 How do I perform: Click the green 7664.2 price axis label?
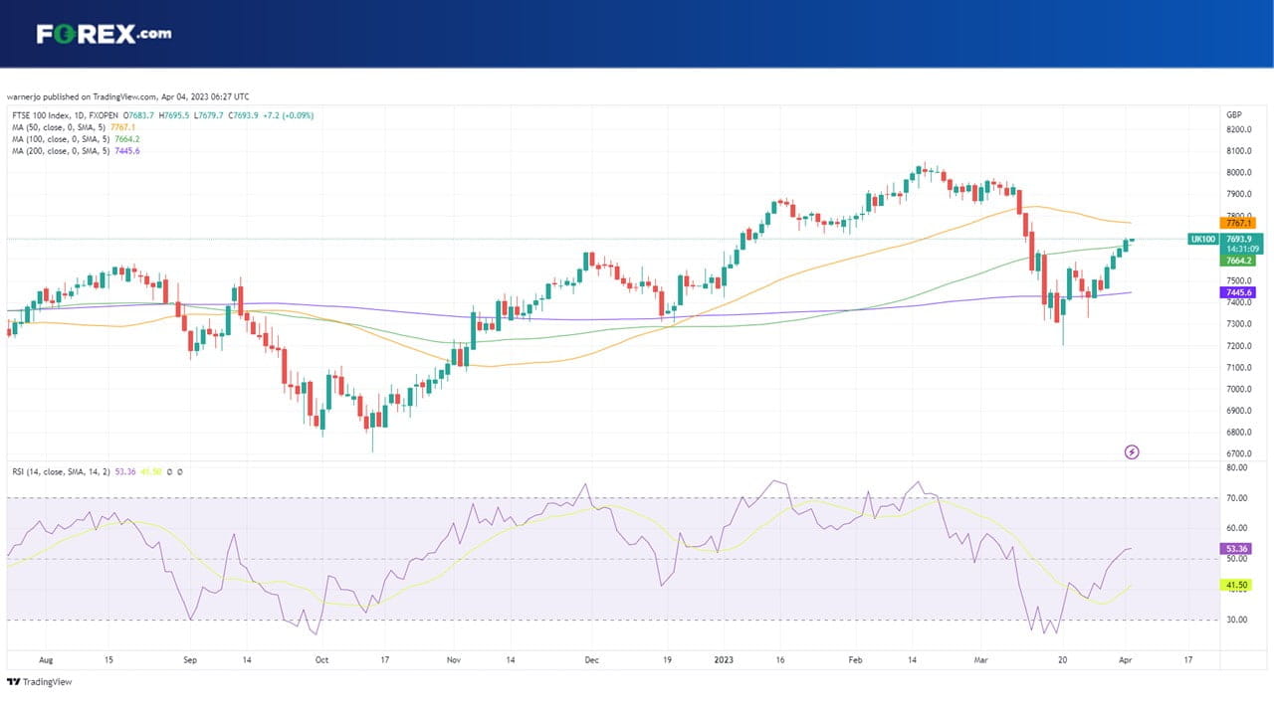pos(1238,262)
